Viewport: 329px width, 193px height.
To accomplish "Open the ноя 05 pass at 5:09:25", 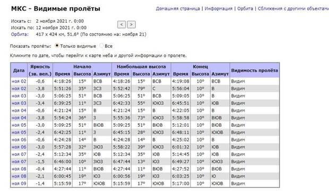I will click(x=19, y=125).
